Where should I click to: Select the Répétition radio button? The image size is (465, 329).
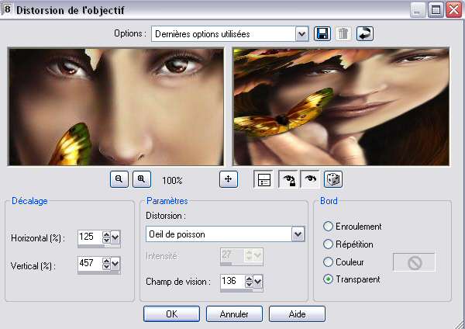point(328,244)
